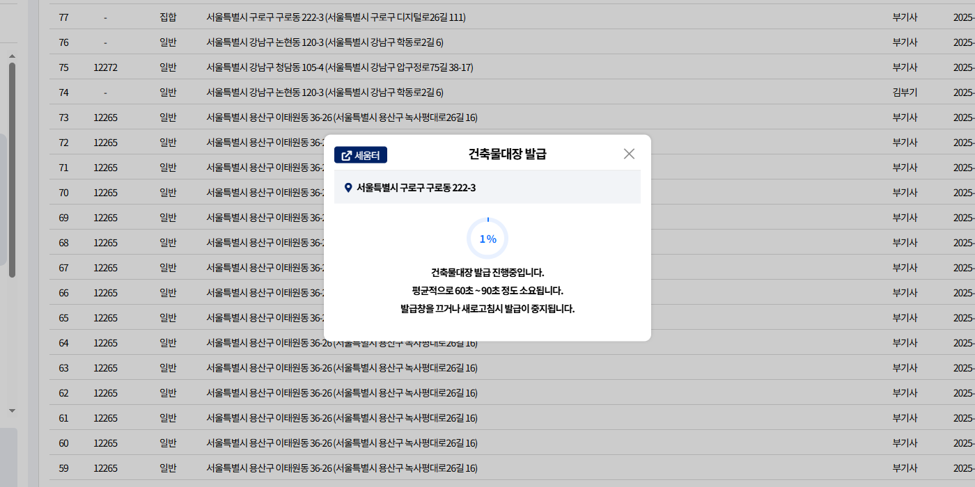Click the 건축물대장 발급 dialog title
This screenshot has height=487, width=975.
(507, 154)
